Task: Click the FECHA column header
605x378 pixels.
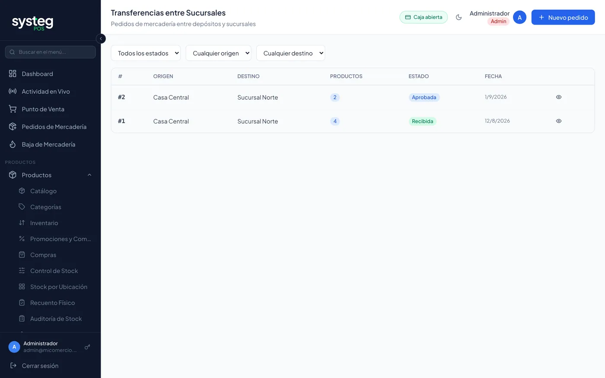Action: [x=493, y=76]
